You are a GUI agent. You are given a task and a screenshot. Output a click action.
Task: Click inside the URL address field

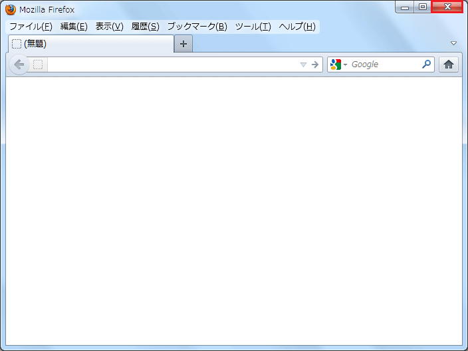pos(173,64)
